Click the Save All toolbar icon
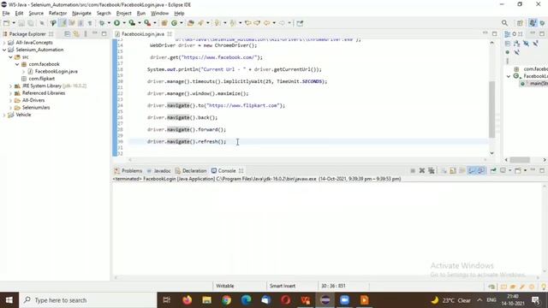This screenshot has height=308, width=548. pyautogui.click(x=31, y=23)
